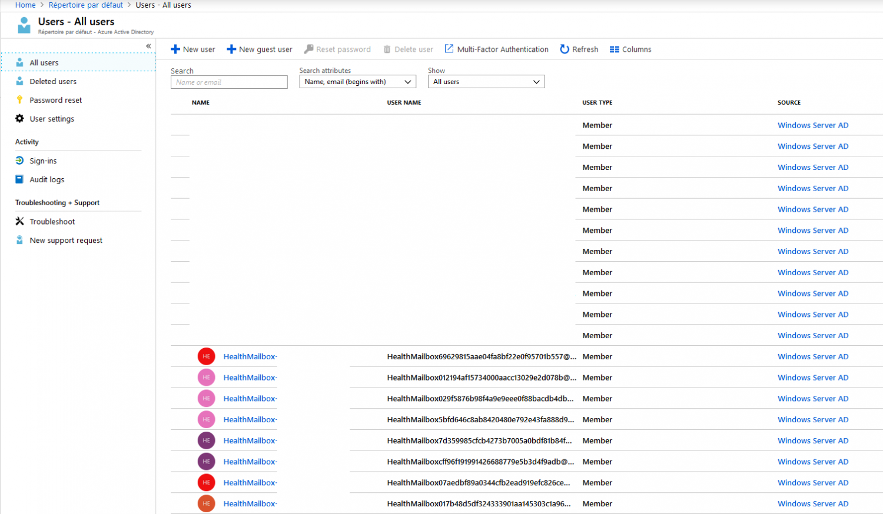Click the HE avatar for HealthMailbox017b48d5

[206, 503]
